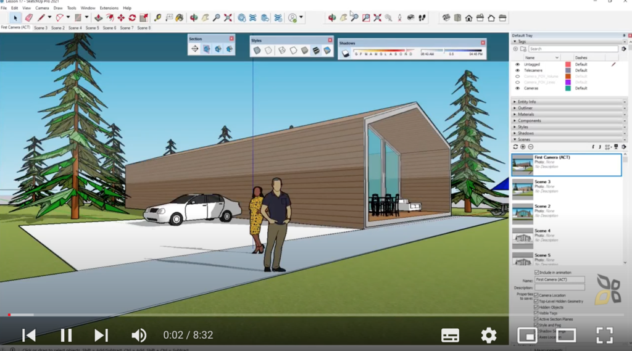Collapse the Tags panel

click(570, 41)
